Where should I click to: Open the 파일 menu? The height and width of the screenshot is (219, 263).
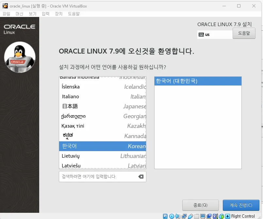coord(7,14)
